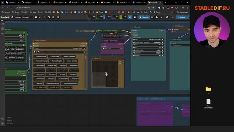Open the Comfy bookmark
234x132 pixels.
coord(157,12)
